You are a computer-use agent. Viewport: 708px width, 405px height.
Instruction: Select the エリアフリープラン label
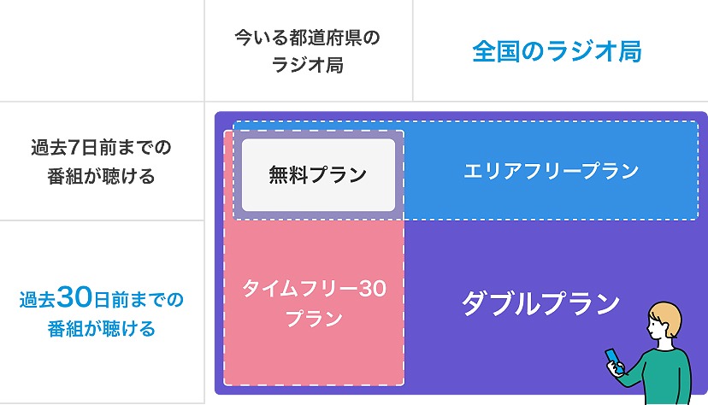pos(551,171)
